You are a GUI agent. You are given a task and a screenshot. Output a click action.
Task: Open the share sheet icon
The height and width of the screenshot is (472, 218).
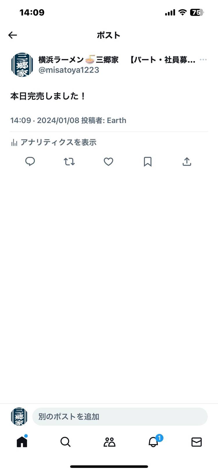pos(187,162)
